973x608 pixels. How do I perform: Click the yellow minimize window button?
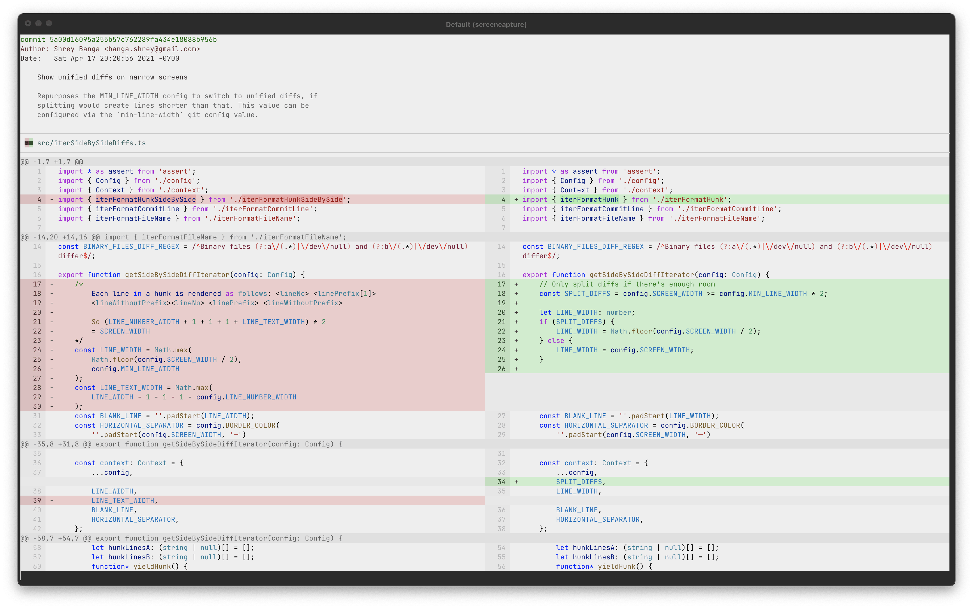pos(39,23)
